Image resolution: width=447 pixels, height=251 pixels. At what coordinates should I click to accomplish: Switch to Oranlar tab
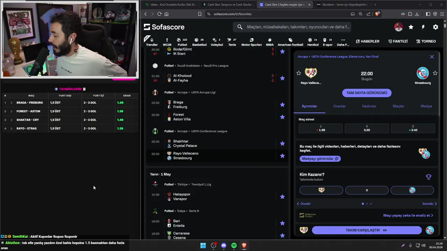[339, 106]
